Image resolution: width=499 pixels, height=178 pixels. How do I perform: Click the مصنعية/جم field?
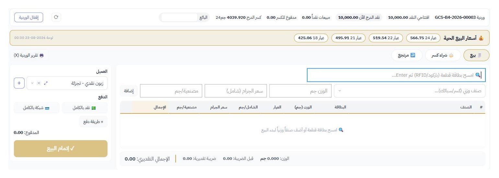[171, 91]
